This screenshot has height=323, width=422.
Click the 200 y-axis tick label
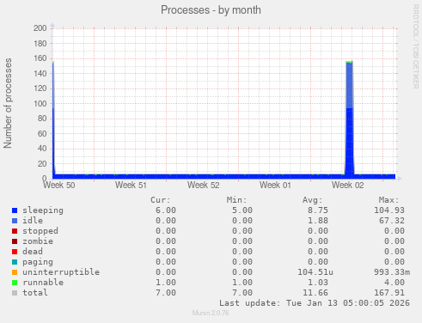tap(40, 28)
